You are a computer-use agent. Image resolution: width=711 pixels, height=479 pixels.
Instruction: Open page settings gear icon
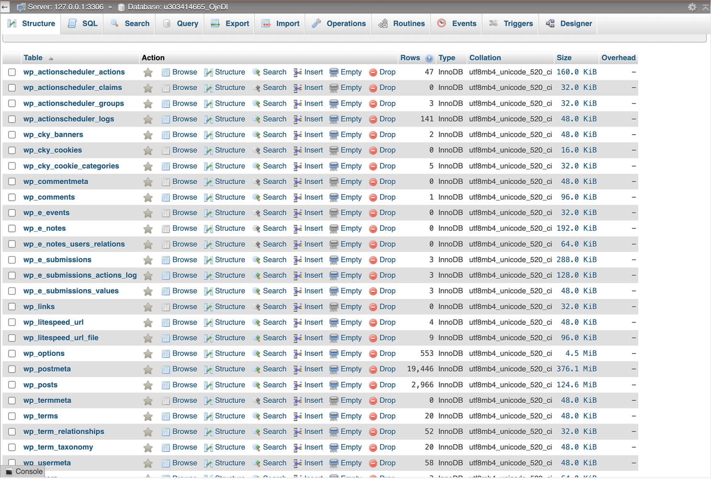click(692, 7)
